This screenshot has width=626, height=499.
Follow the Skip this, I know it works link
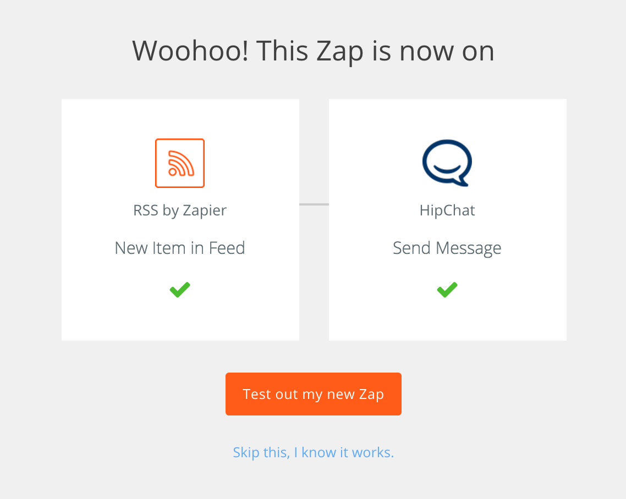pos(314,452)
